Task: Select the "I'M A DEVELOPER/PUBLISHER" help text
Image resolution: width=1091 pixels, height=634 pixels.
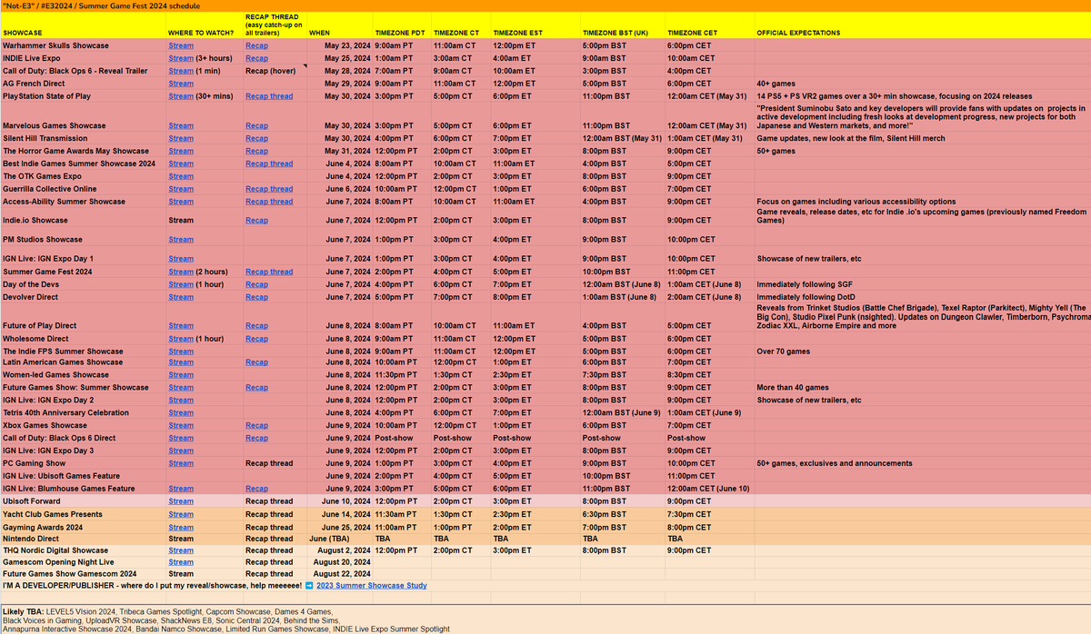Action: [152, 586]
